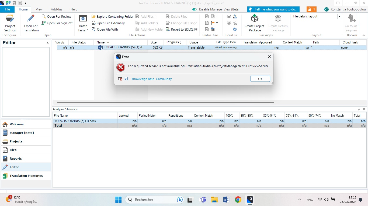The image size is (368, 206).
Task: Click Open For Translation pencil icon
Action: click(x=31, y=18)
